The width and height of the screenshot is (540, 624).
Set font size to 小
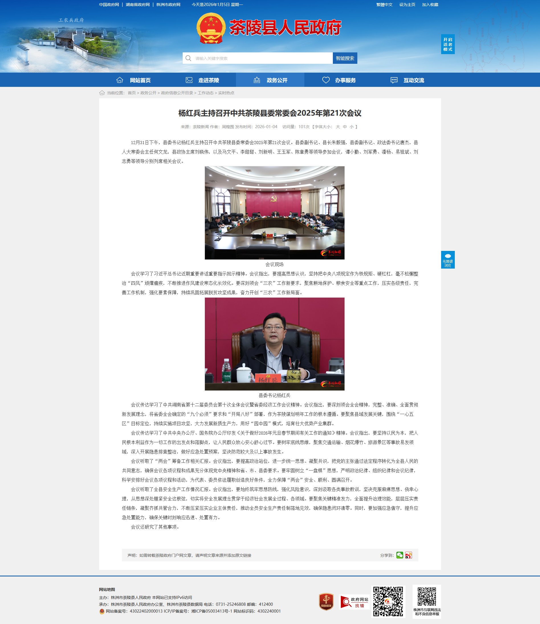[351, 127]
